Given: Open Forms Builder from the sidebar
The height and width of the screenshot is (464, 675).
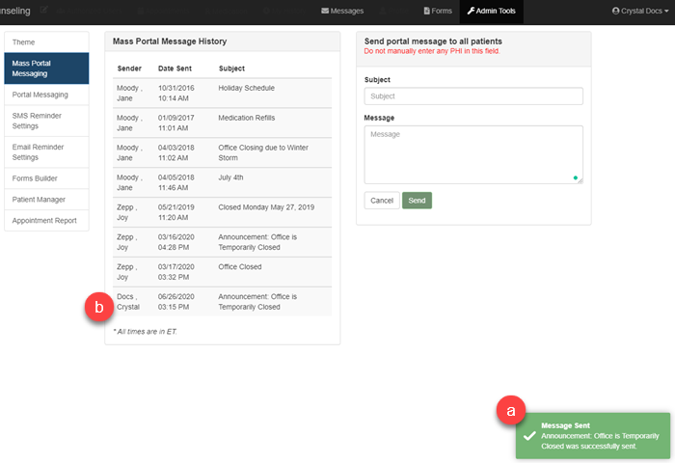Looking at the screenshot, I should coord(46,178).
